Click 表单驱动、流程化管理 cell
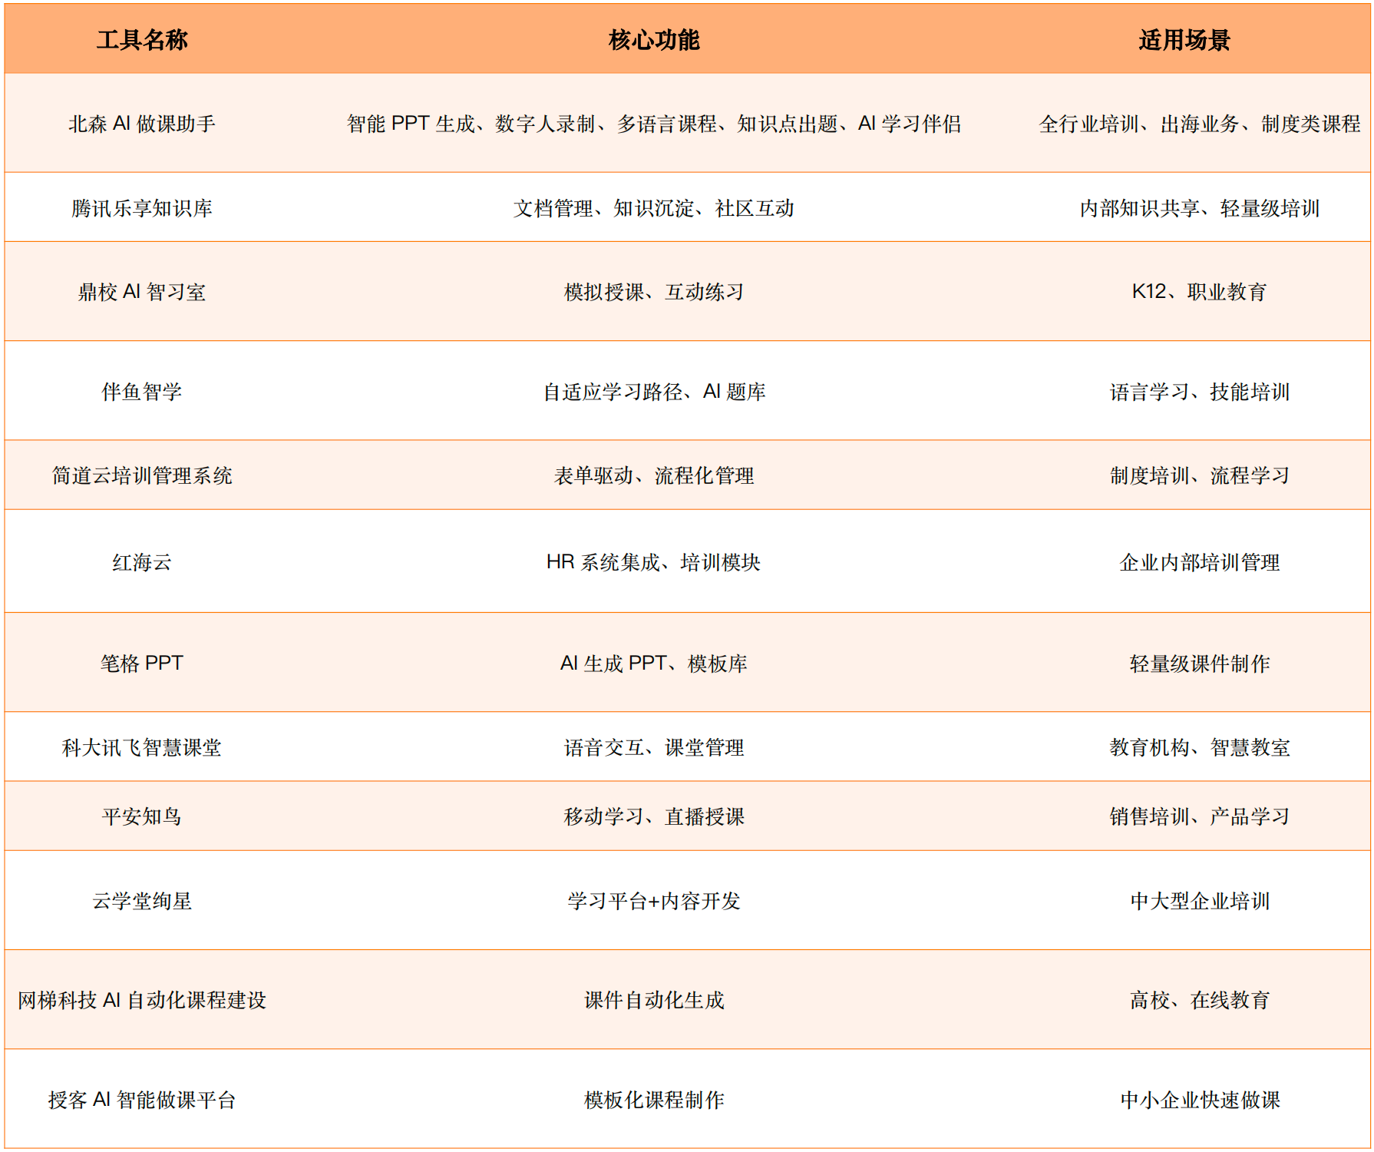 (653, 475)
